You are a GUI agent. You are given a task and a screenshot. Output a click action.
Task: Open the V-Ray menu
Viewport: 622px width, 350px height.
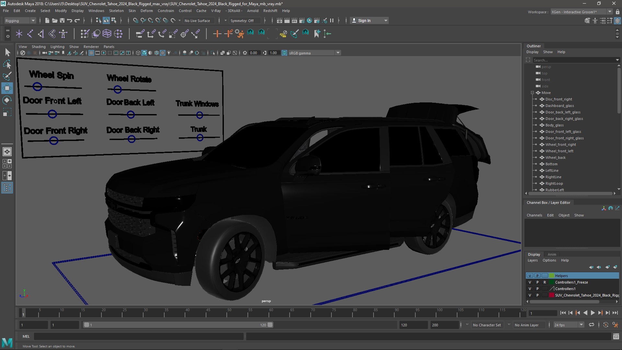coord(216,11)
